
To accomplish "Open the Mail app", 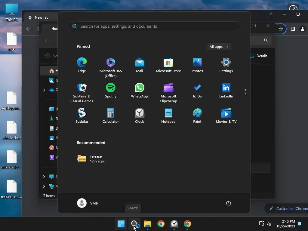I will (140, 65).
